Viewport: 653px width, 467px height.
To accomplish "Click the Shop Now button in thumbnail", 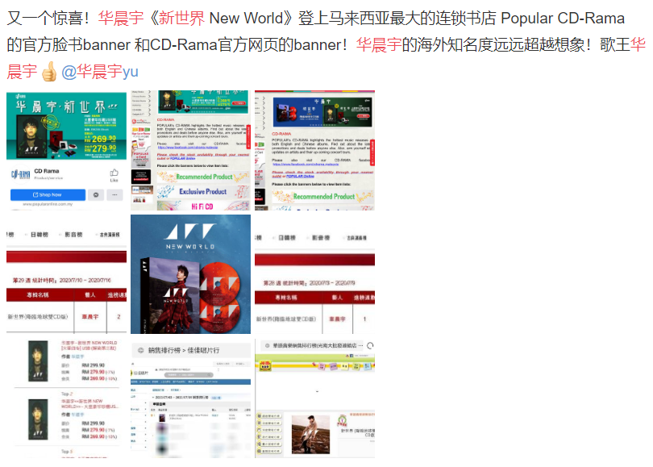I will pos(48,194).
